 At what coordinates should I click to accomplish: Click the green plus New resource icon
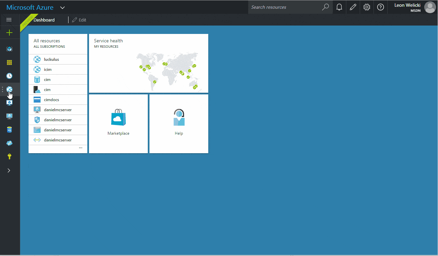9,33
